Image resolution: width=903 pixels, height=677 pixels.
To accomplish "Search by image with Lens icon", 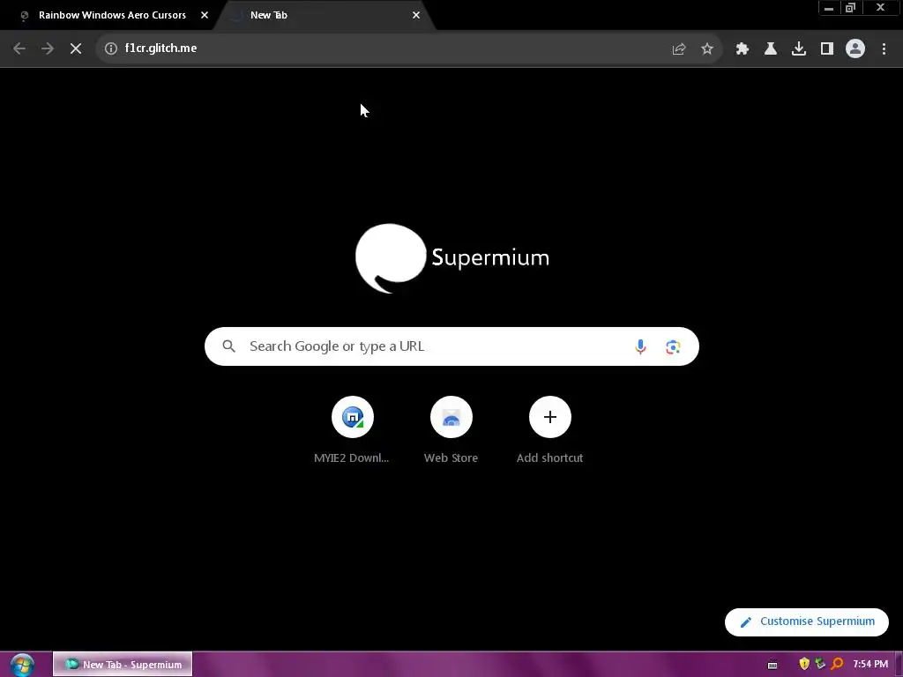I will [x=673, y=347].
